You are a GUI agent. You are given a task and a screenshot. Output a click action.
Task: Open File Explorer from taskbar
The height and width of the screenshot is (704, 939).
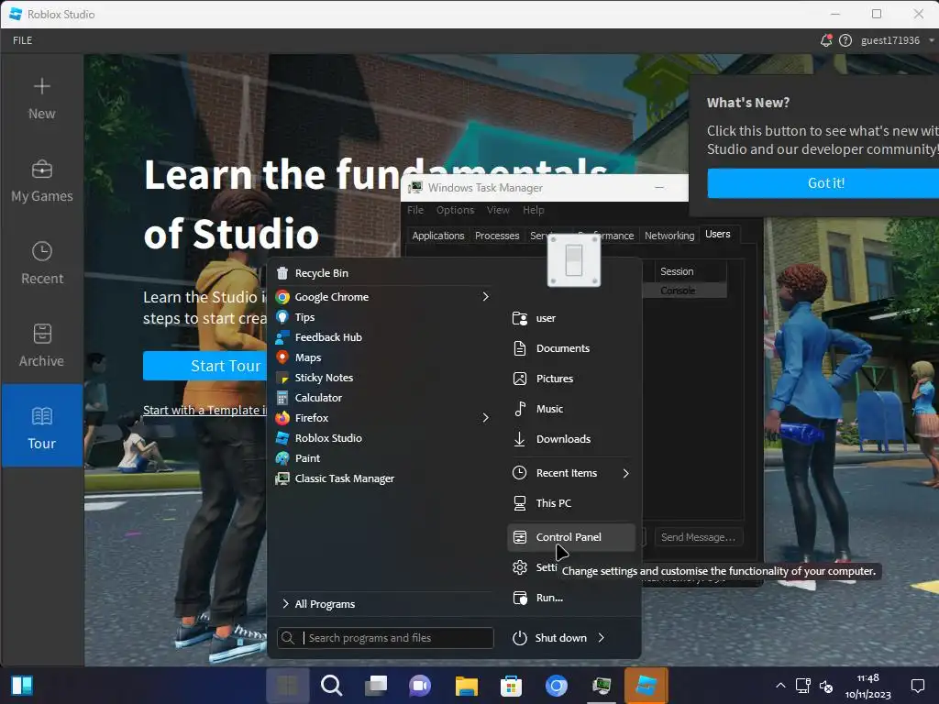[466, 686]
